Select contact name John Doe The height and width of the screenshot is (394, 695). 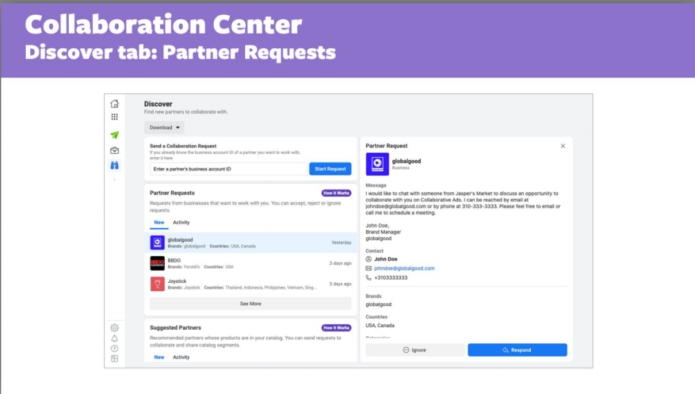click(385, 259)
